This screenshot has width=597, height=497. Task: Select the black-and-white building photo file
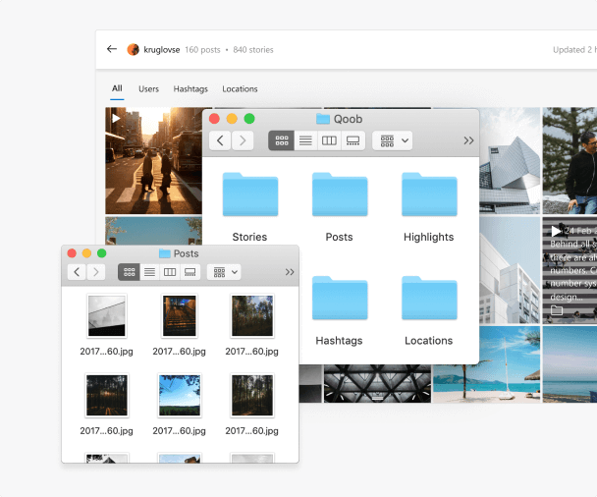107,316
